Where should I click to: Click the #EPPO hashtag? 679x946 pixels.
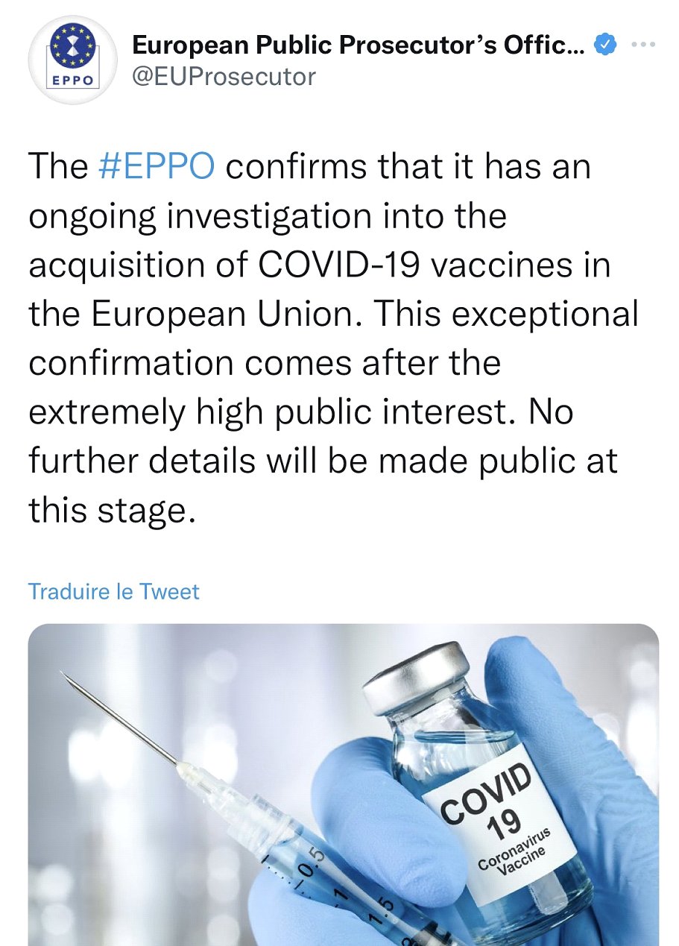coord(156,166)
